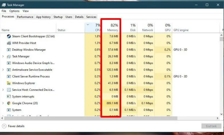Viewport: 224px width, 135px height.
Task: Click the horizontal scrollbar thumb
Action: [x=91, y=118]
